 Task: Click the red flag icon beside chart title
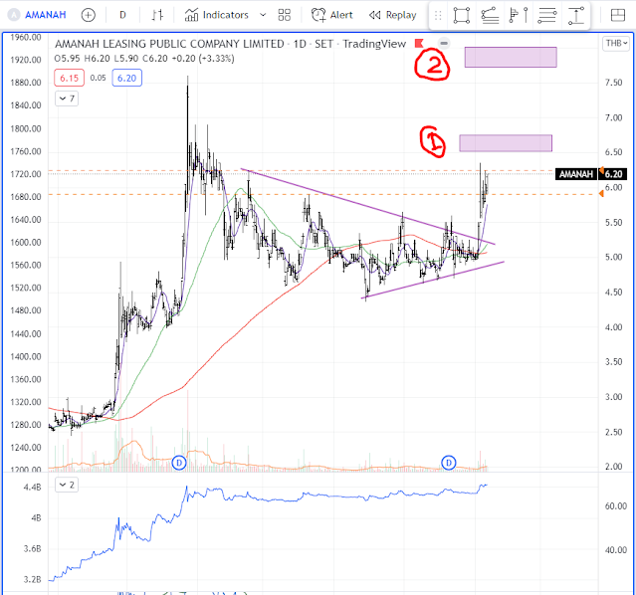[419, 43]
